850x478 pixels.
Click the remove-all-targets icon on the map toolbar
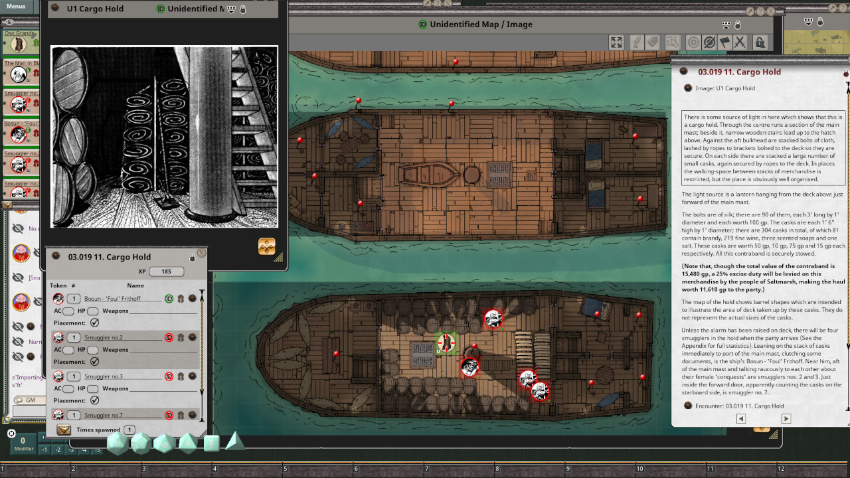coord(709,42)
